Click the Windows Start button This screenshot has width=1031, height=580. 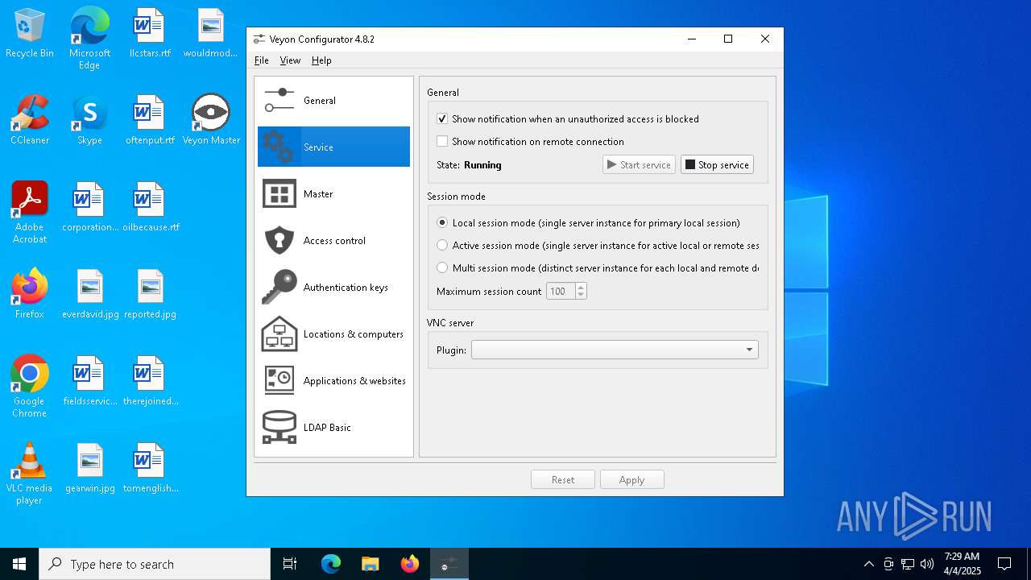click(x=19, y=564)
